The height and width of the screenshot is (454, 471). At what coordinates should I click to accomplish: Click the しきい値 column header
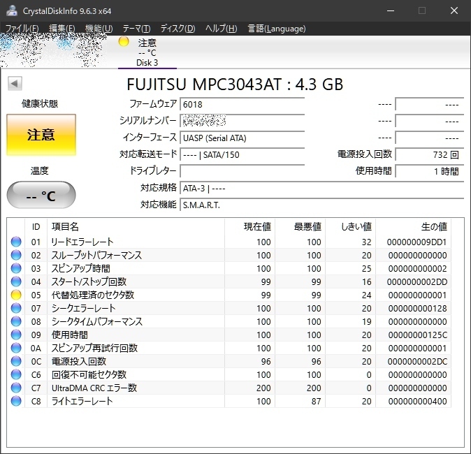pos(351,227)
